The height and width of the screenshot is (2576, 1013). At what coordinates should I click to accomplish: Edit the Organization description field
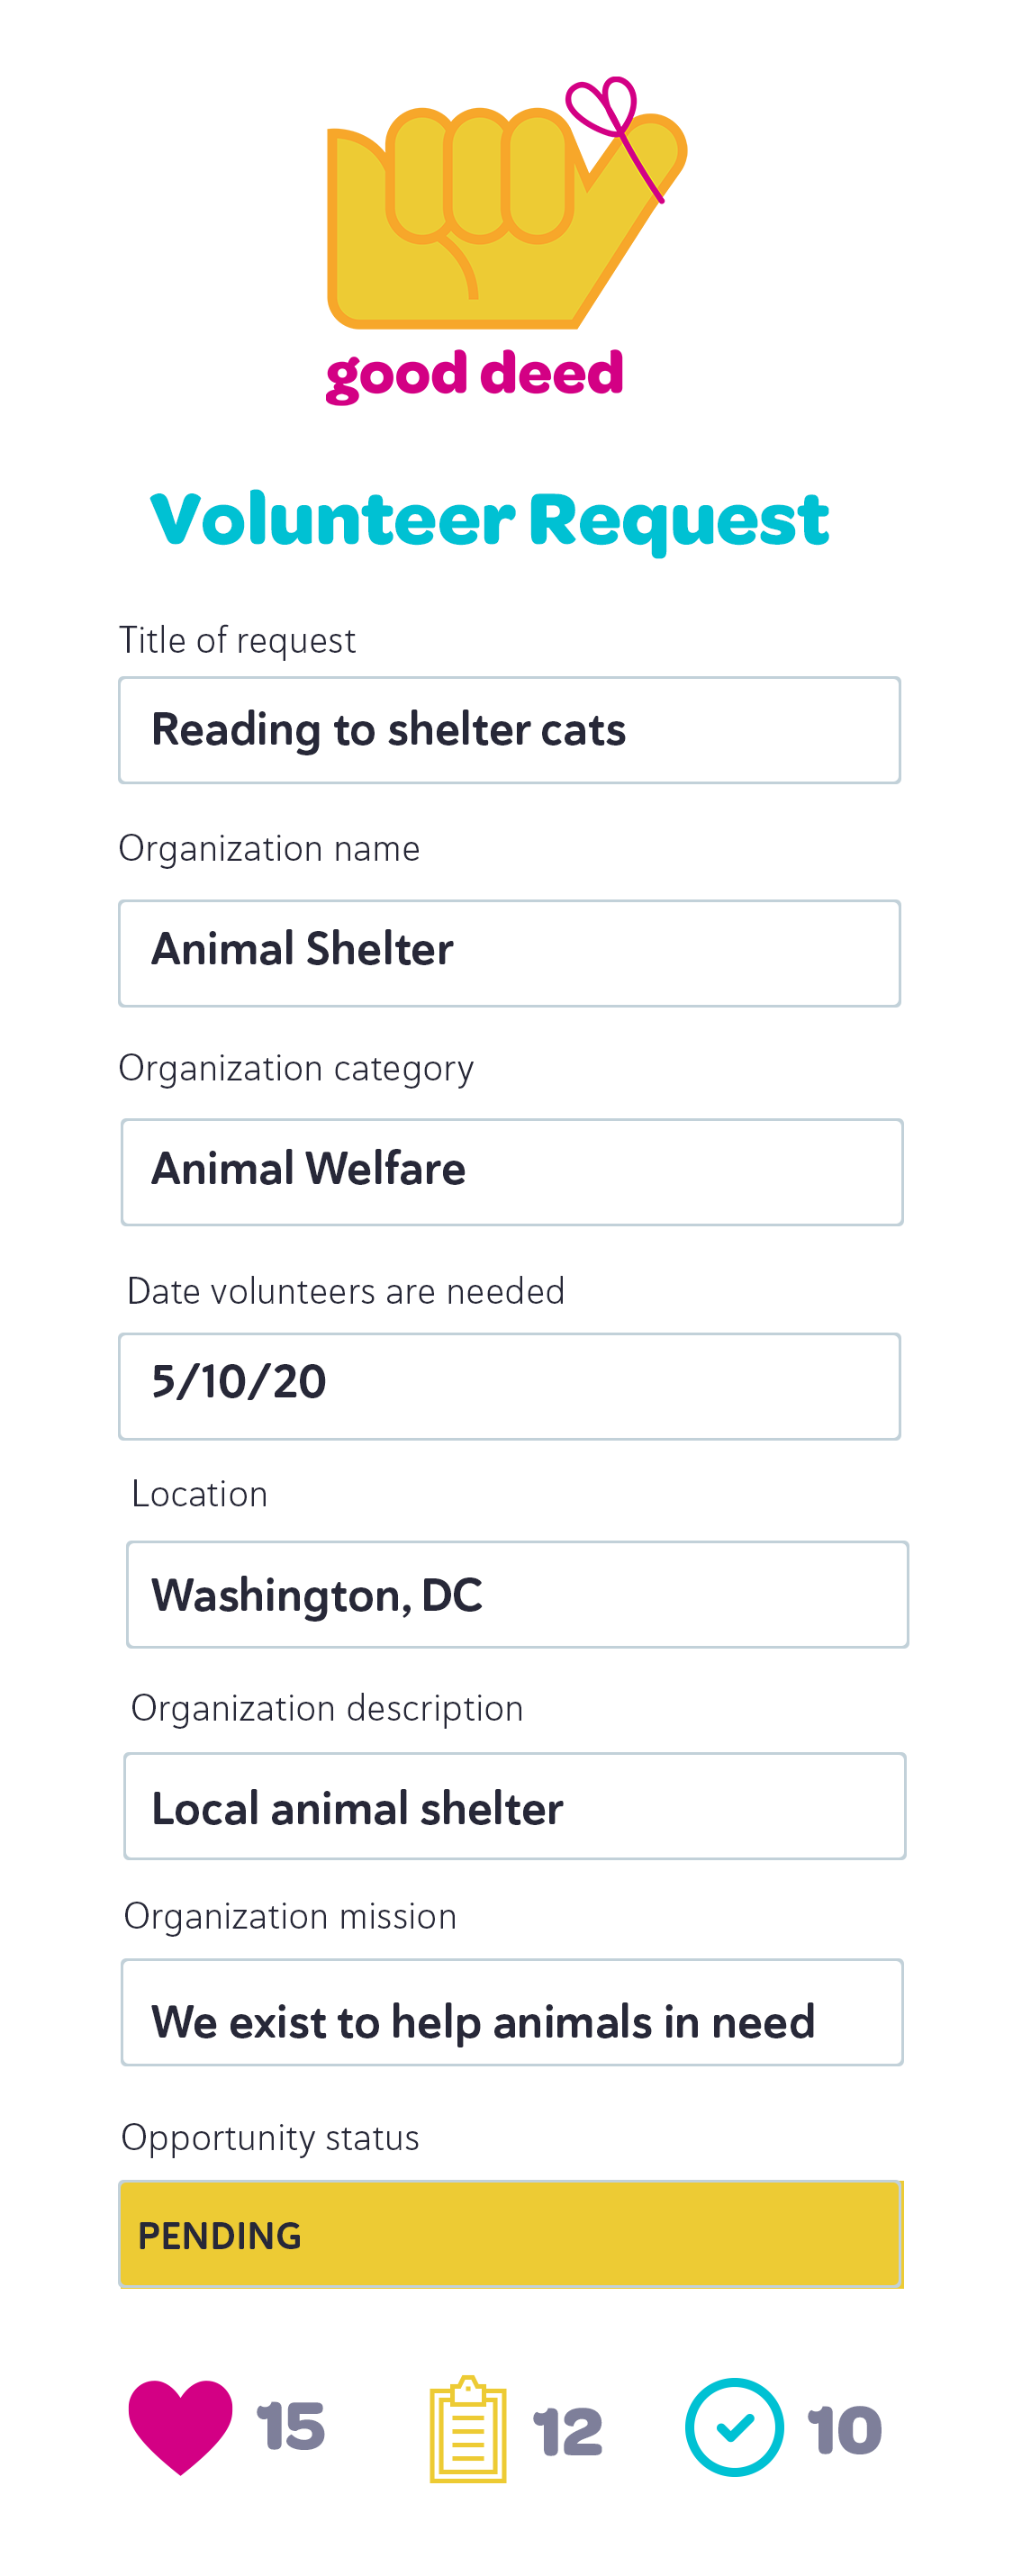[x=514, y=1806]
